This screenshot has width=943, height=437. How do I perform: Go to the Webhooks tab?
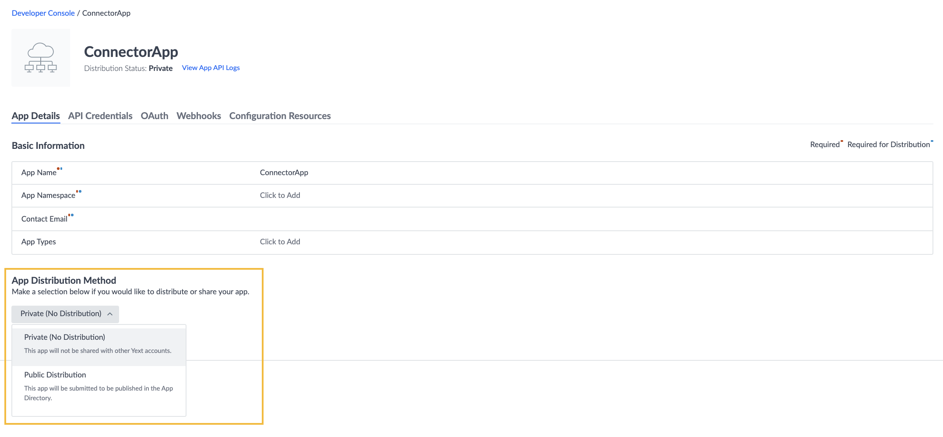click(199, 116)
